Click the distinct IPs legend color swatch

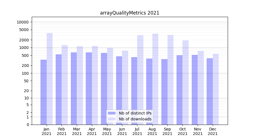pos(112,113)
